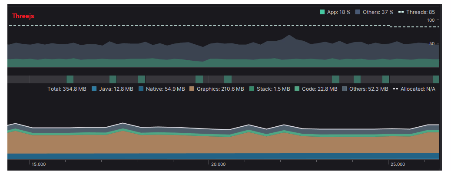Select the Stack memory legend swatch
This screenshot has width=451, height=171.
tap(252, 89)
